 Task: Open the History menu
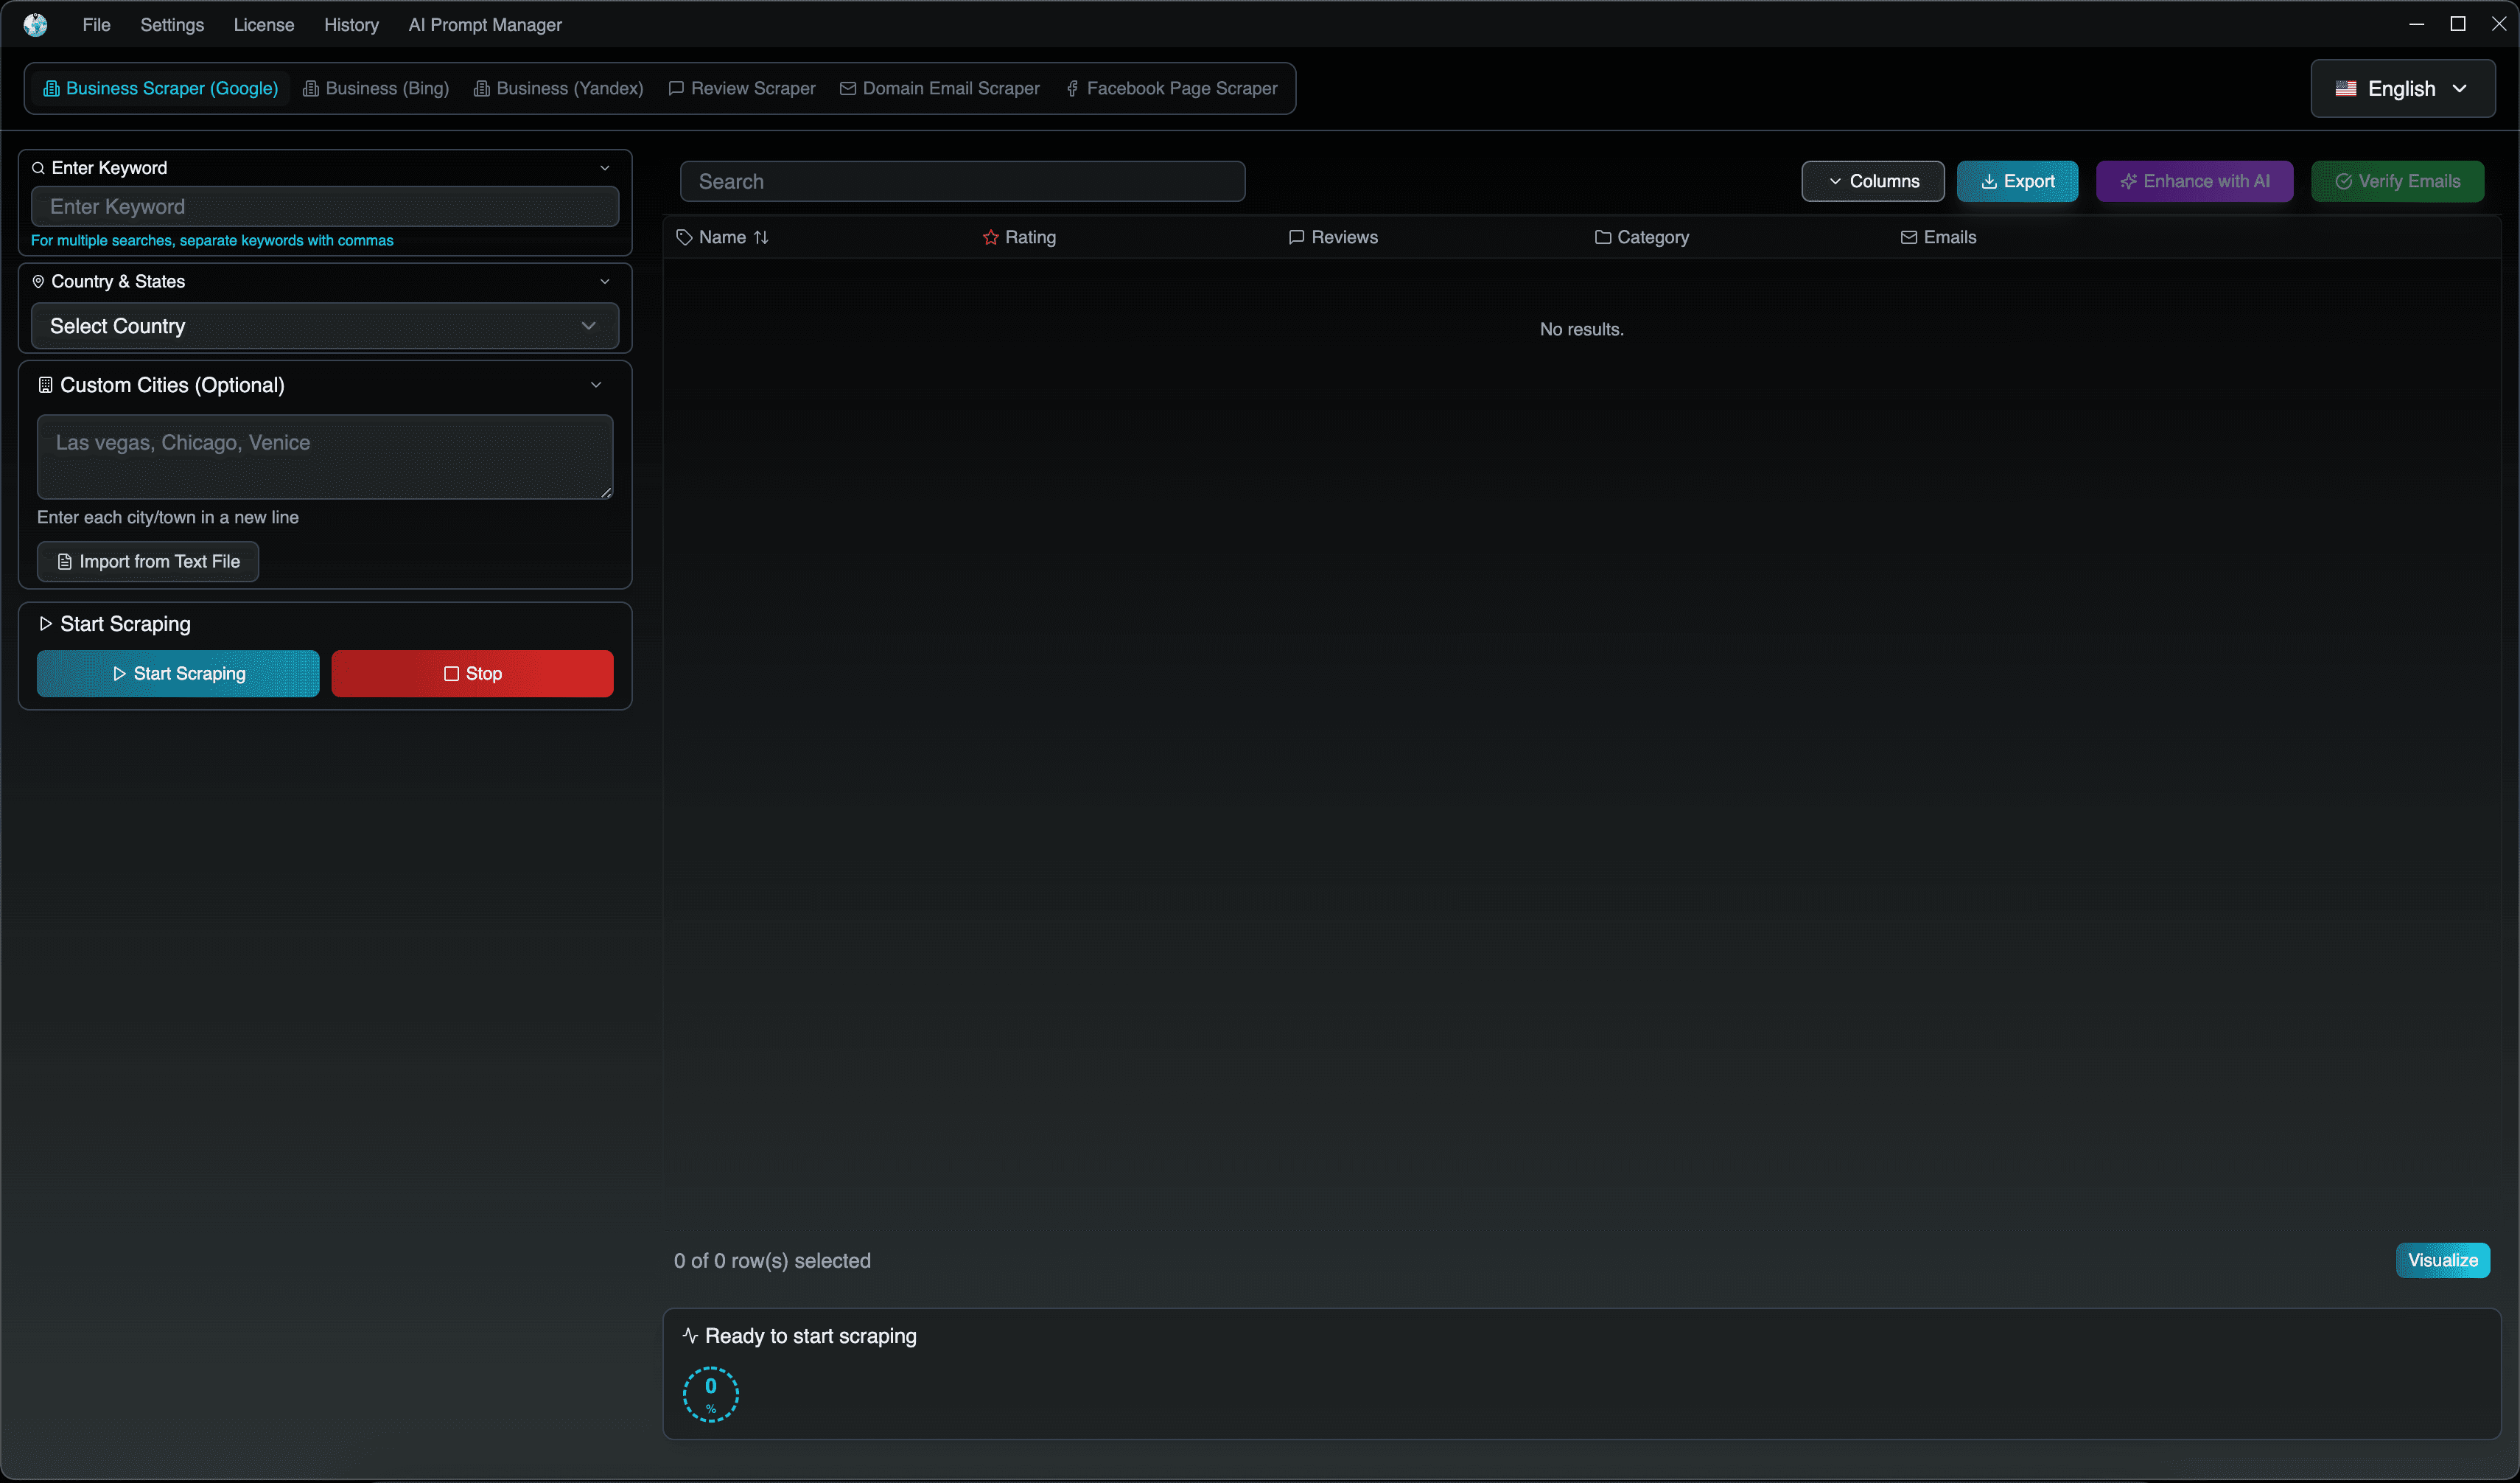tap(351, 25)
